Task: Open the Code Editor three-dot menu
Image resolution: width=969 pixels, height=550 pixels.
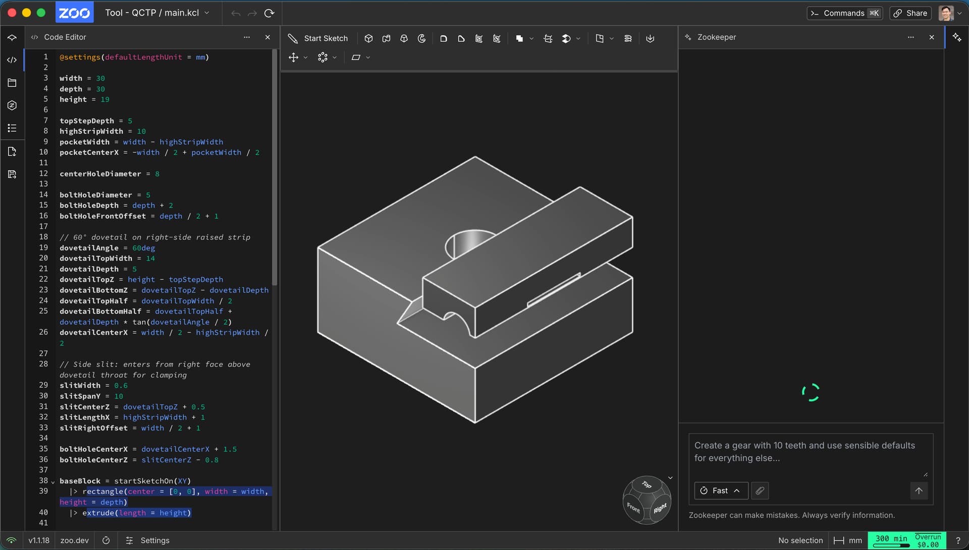Action: point(247,37)
